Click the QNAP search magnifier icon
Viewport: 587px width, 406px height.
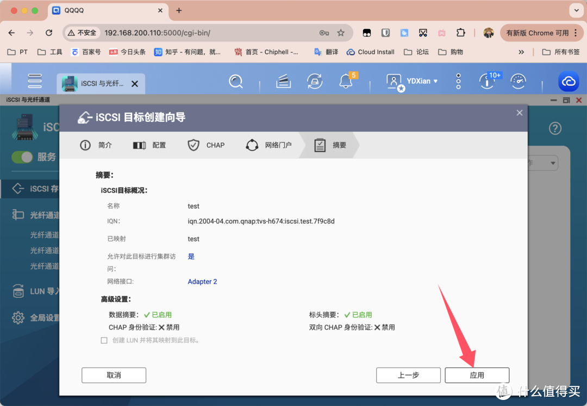pos(235,82)
